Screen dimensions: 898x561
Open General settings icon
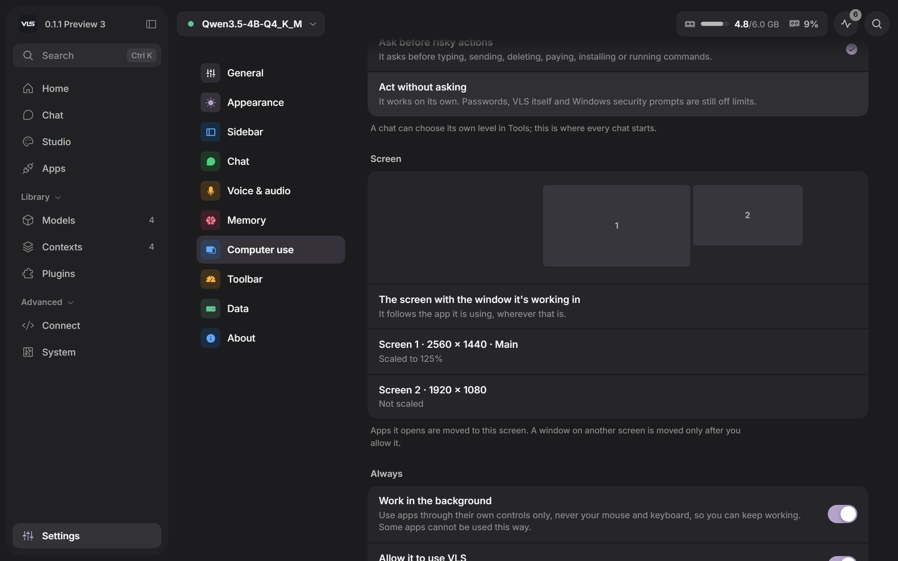(210, 73)
